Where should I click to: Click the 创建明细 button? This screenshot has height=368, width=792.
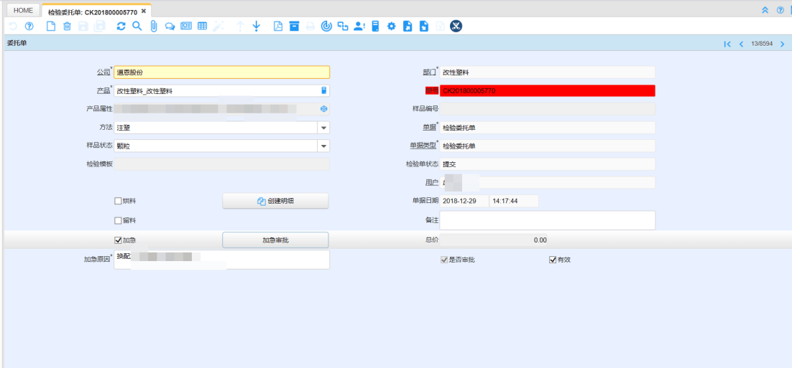[x=275, y=202]
